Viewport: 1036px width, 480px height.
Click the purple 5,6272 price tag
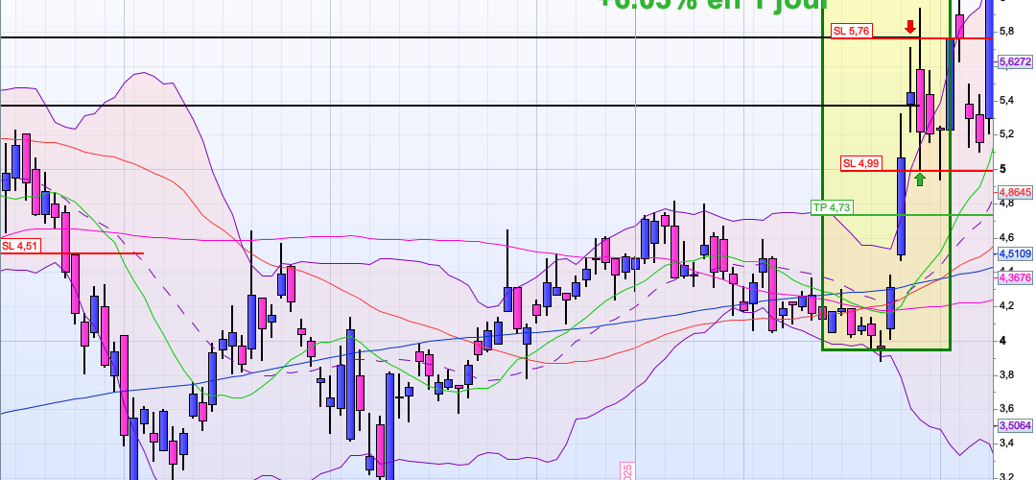click(1015, 60)
